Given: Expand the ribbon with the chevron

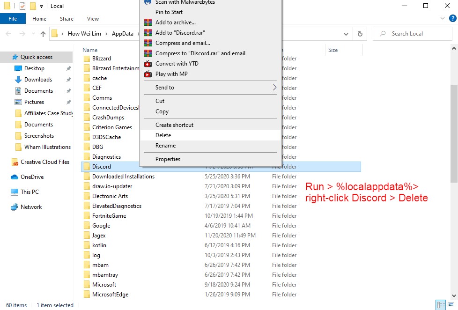Looking at the screenshot, I should click(x=442, y=18).
